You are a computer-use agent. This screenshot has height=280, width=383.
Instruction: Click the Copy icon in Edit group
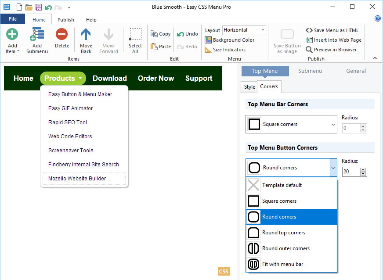160,34
